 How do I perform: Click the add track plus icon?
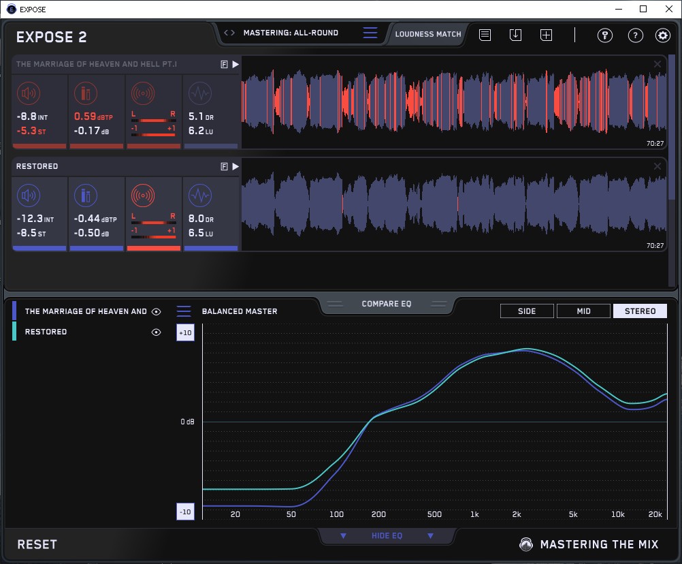546,35
